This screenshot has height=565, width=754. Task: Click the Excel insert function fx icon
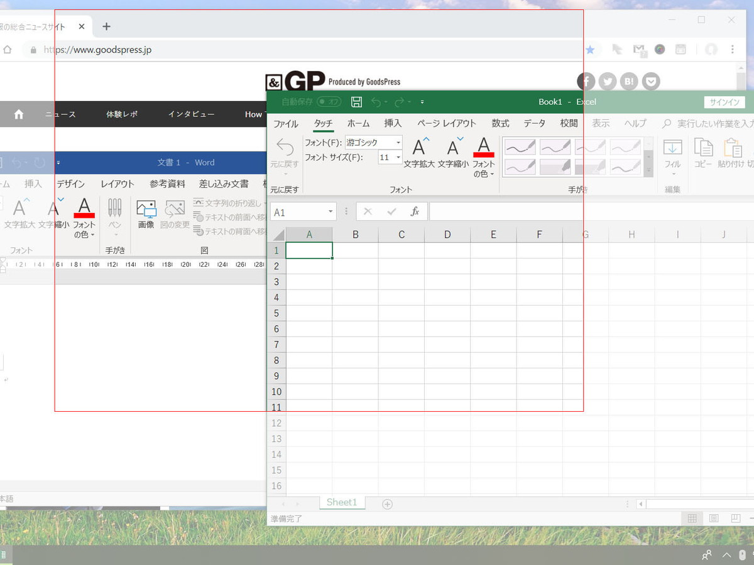pyautogui.click(x=415, y=212)
